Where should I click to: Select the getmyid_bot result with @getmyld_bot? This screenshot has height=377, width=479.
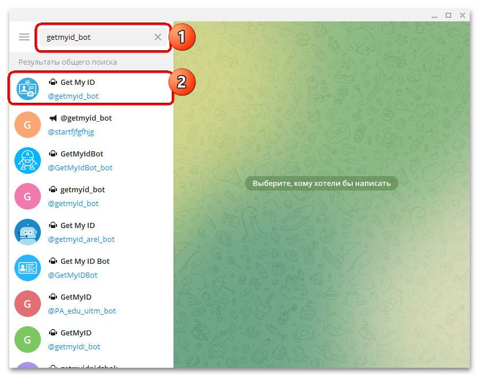click(91, 196)
